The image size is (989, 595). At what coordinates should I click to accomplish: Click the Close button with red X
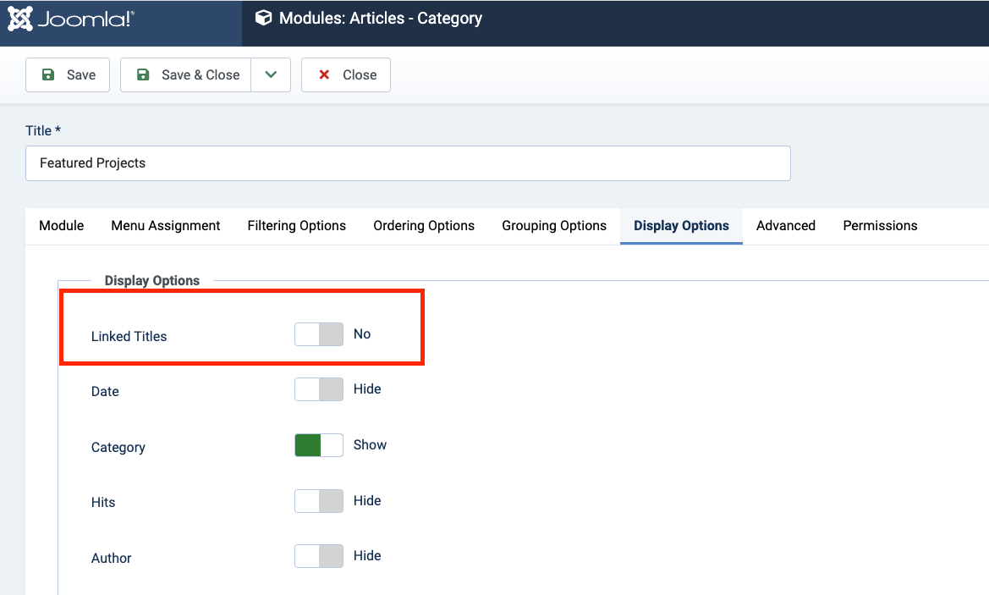(345, 74)
